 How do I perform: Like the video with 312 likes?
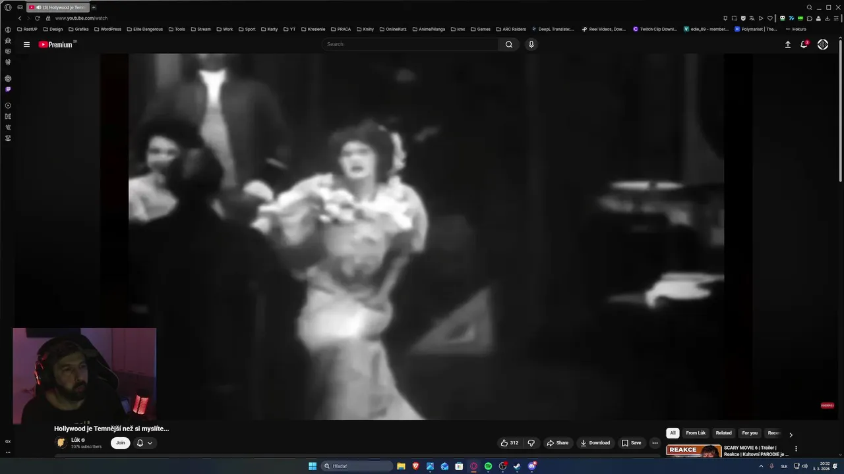510,443
